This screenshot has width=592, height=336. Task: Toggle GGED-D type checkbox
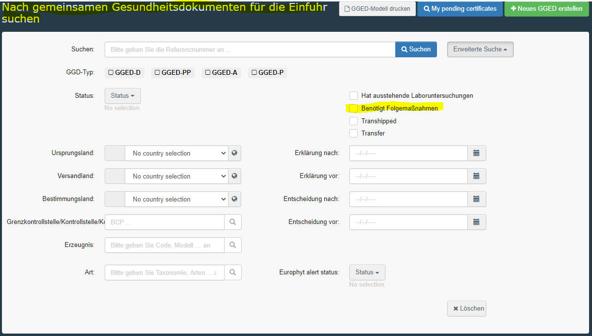click(x=111, y=72)
